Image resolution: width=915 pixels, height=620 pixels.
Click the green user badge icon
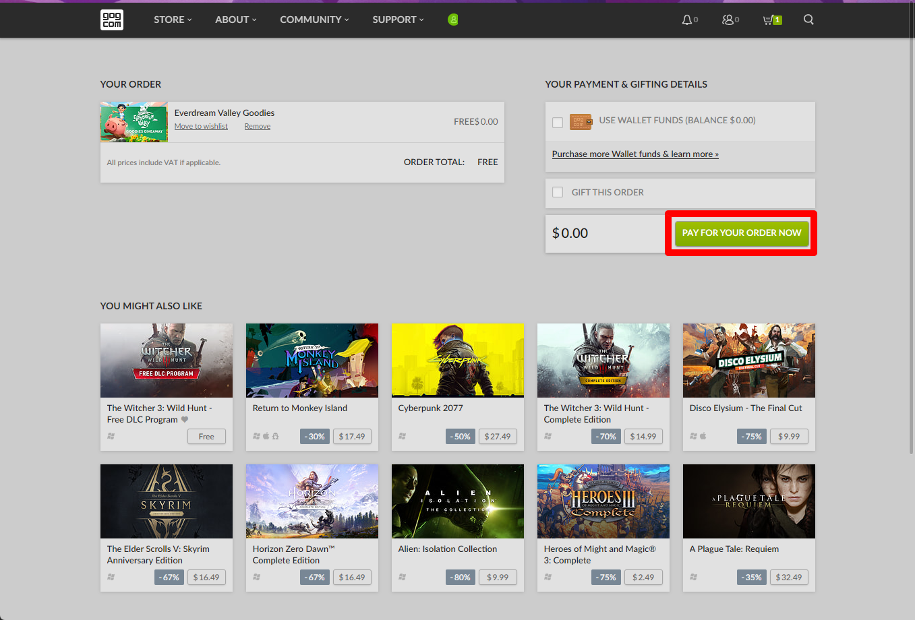453,20
